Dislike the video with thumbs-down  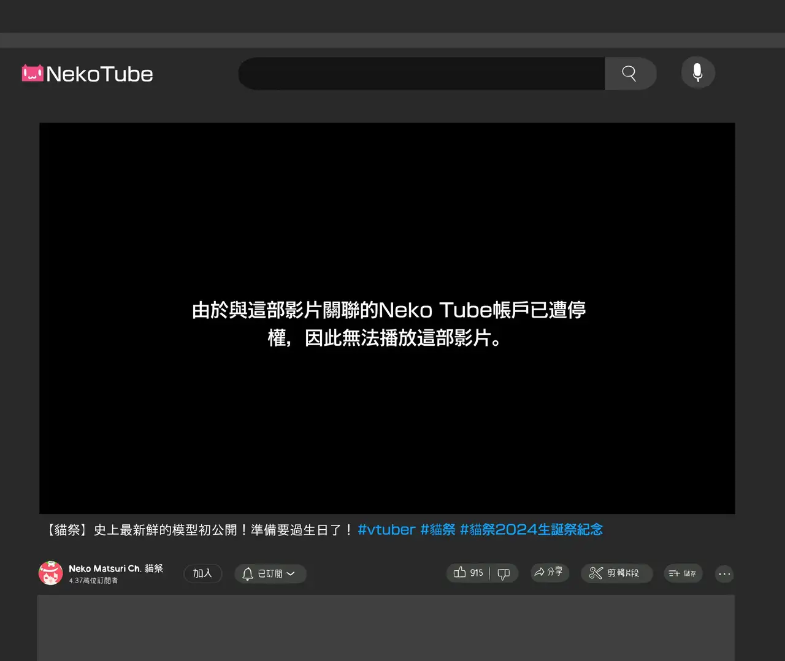coord(504,573)
